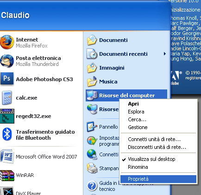Launch the WinRAR books icon
The width and height of the screenshot is (201, 195).
click(x=7, y=175)
